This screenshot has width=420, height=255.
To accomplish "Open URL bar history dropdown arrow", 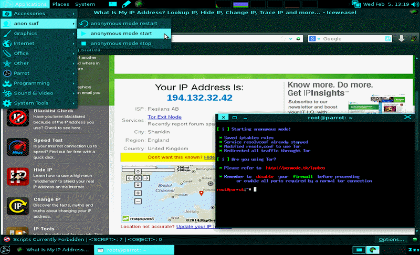I will (x=291, y=39).
